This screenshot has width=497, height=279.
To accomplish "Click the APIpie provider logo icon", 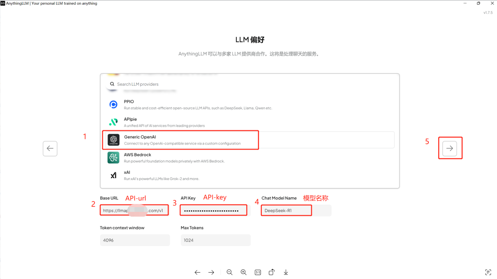I will coord(113,122).
